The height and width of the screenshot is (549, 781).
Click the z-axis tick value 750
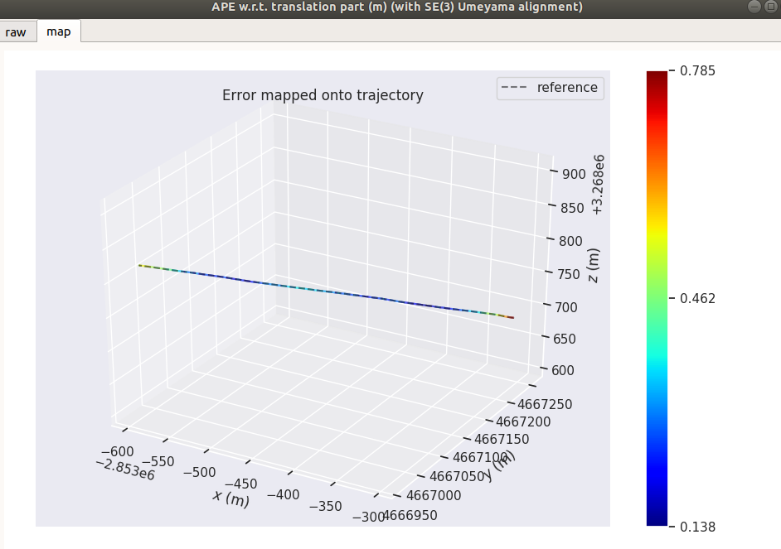(568, 274)
